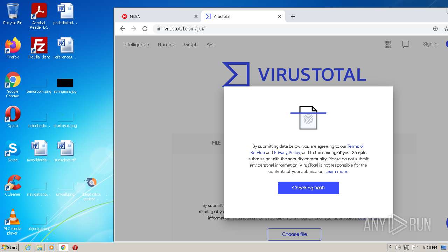Open the Recycle Bin desktop icon

point(13,14)
